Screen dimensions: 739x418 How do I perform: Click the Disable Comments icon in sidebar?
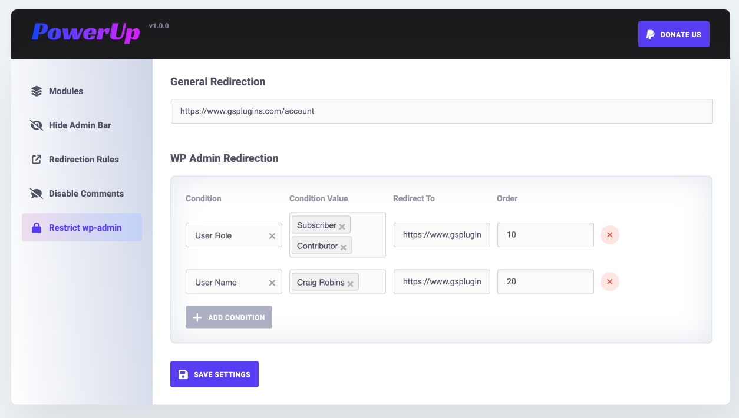click(x=37, y=194)
